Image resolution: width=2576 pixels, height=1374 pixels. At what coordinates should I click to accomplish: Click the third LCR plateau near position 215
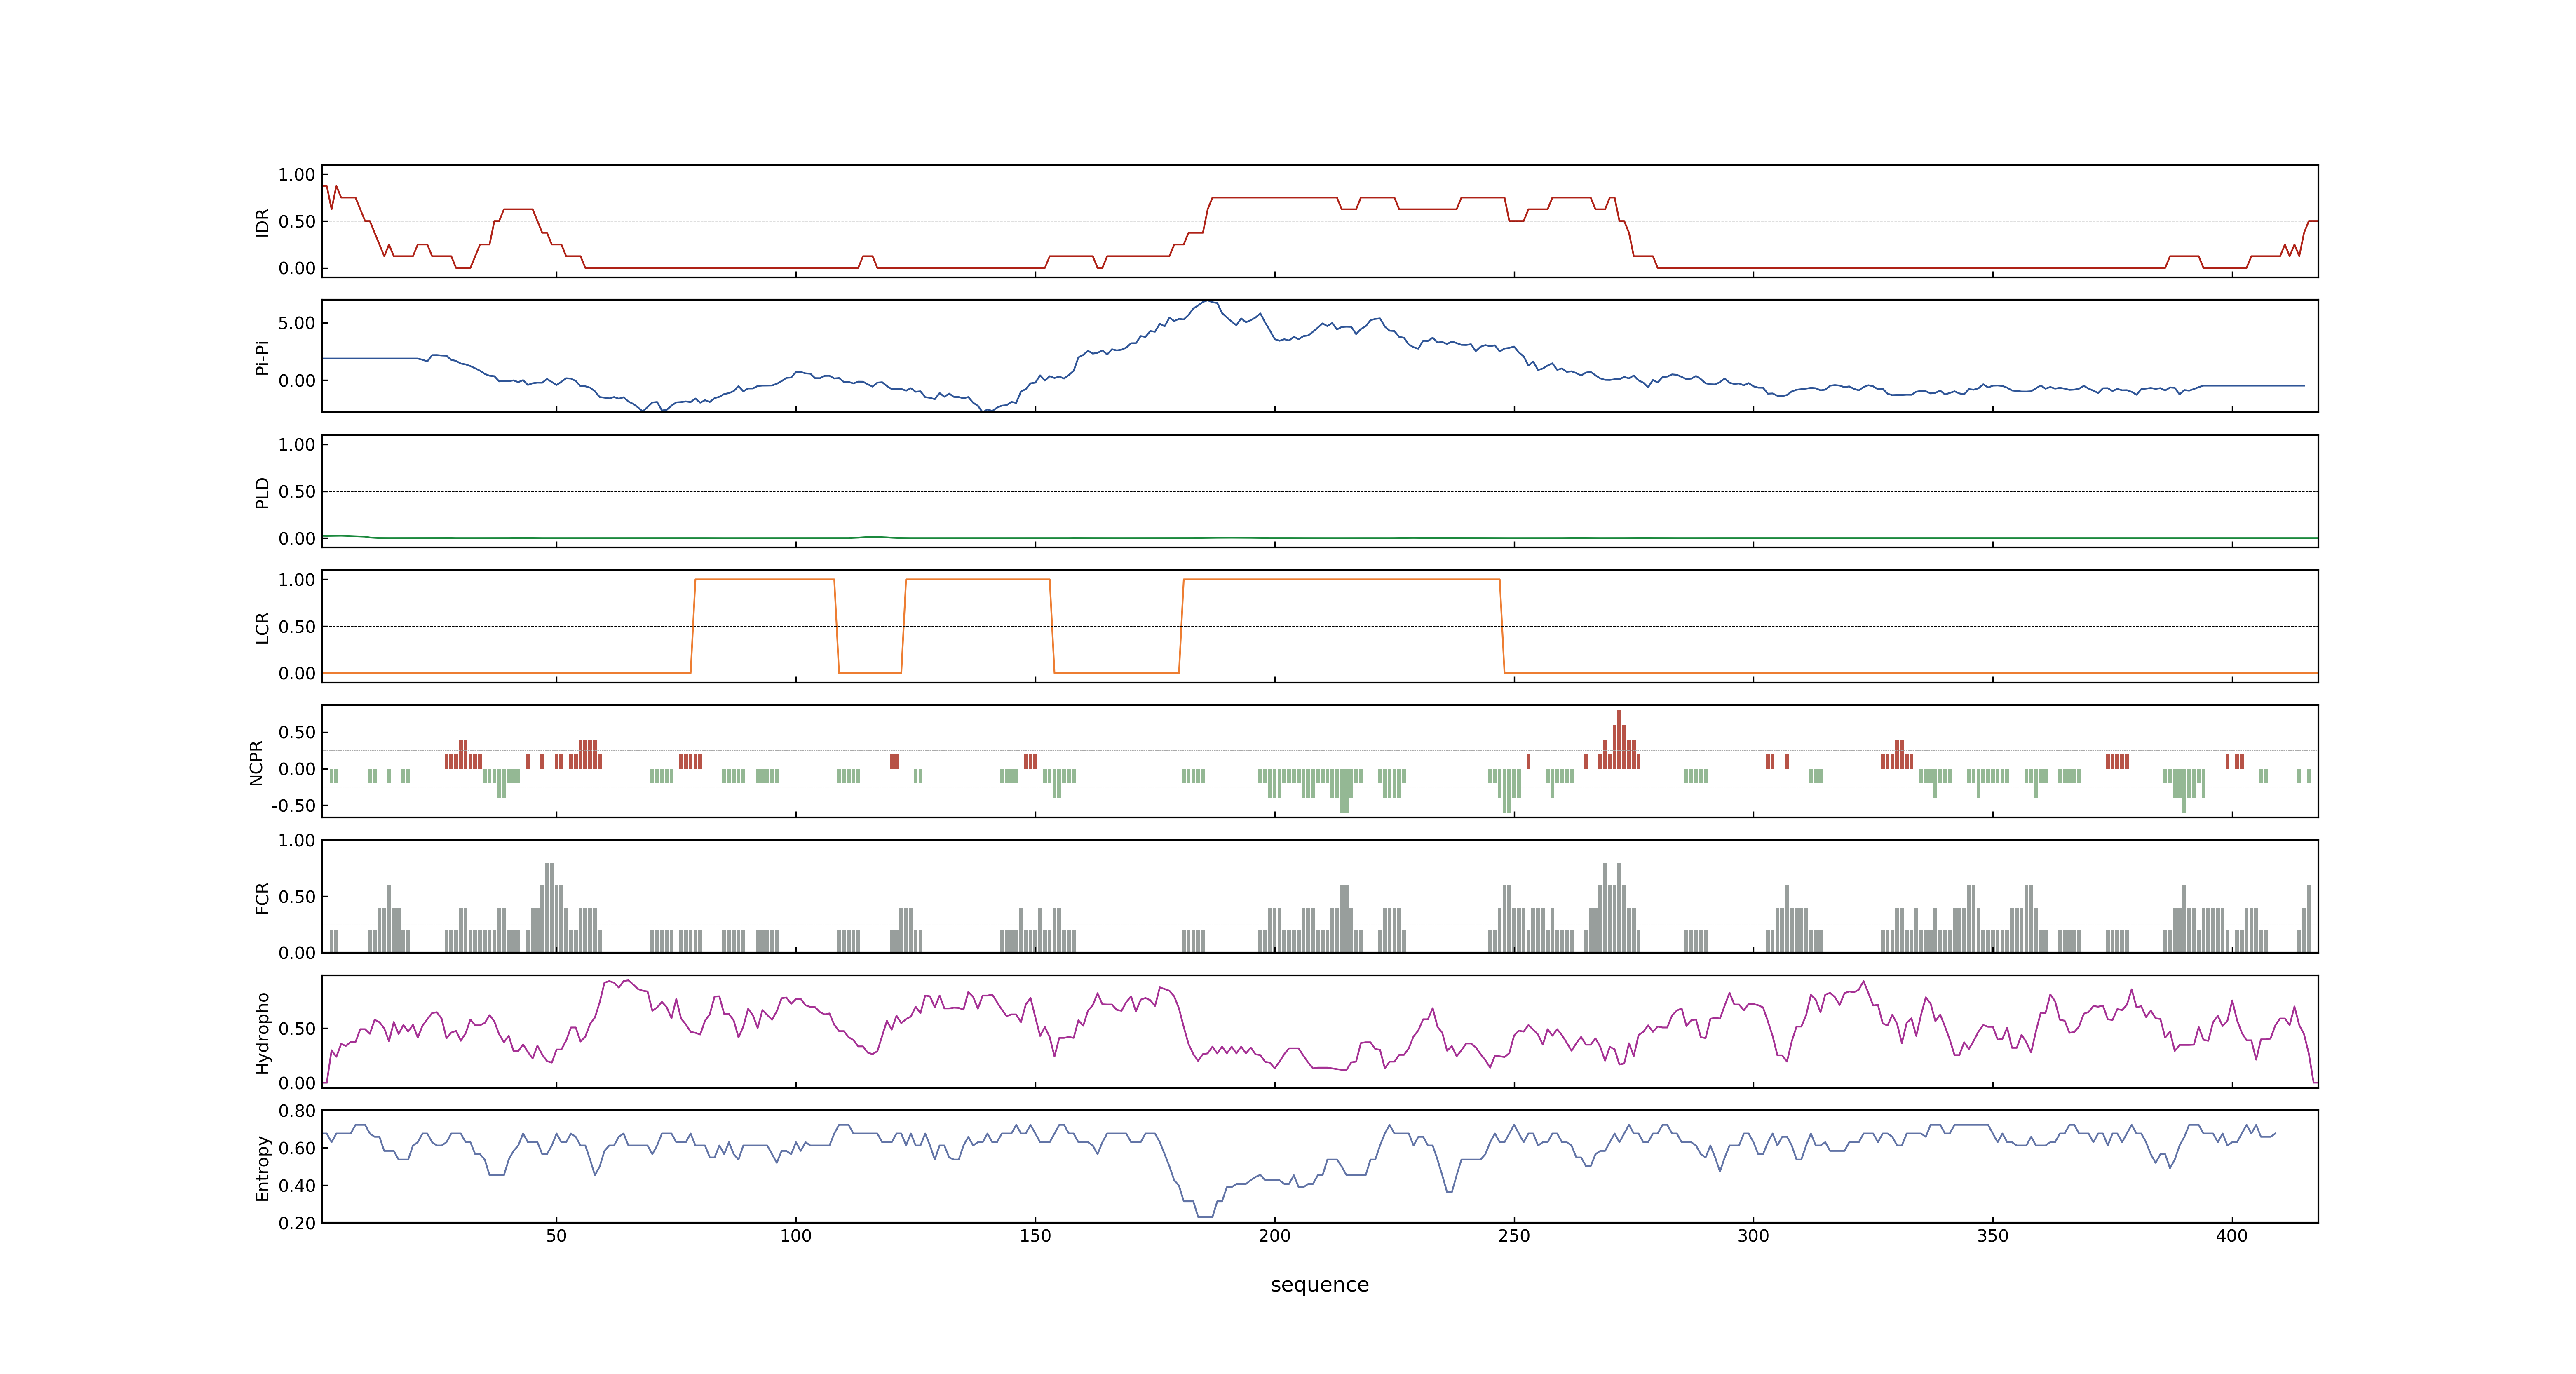tap(1341, 580)
